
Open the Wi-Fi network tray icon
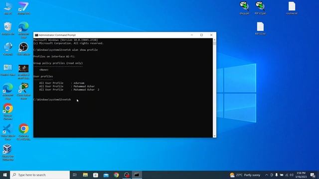[x=287, y=175]
